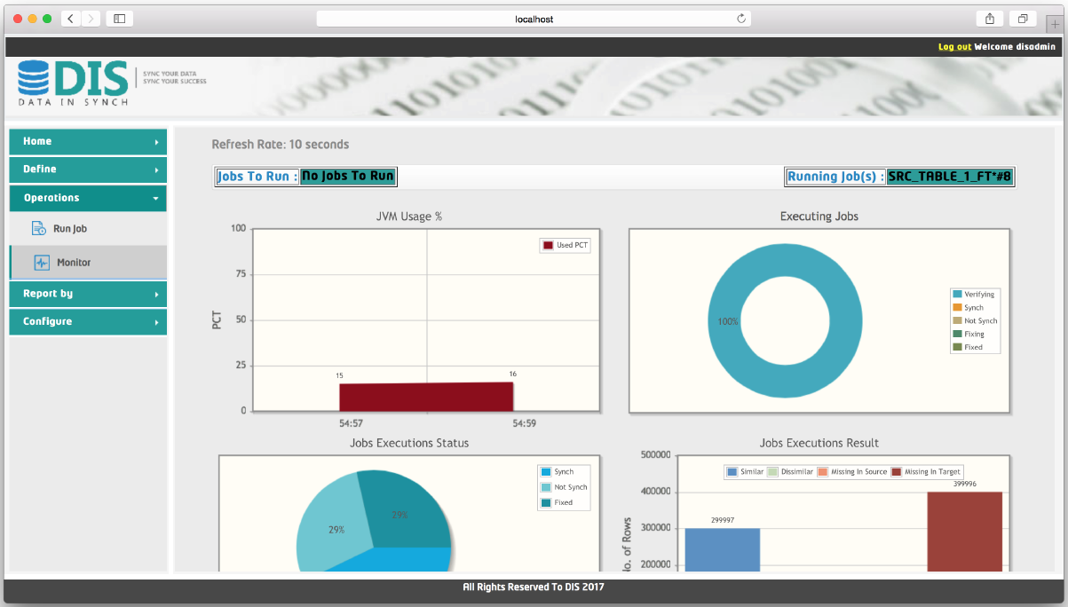Open the Run Job clock icon
This screenshot has width=1068, height=607.
38,229
